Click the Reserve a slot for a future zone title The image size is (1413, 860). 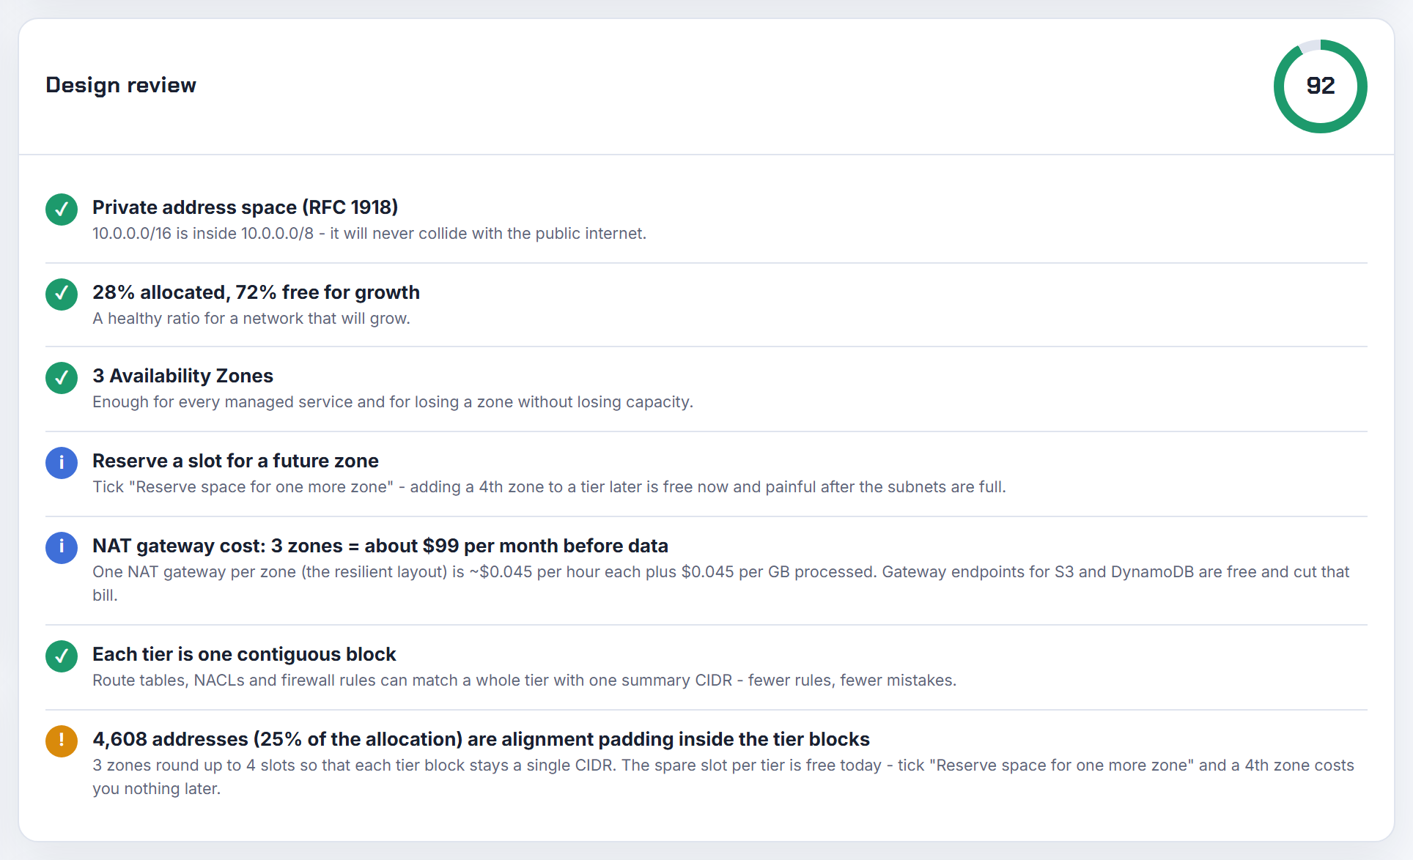[x=235, y=461]
